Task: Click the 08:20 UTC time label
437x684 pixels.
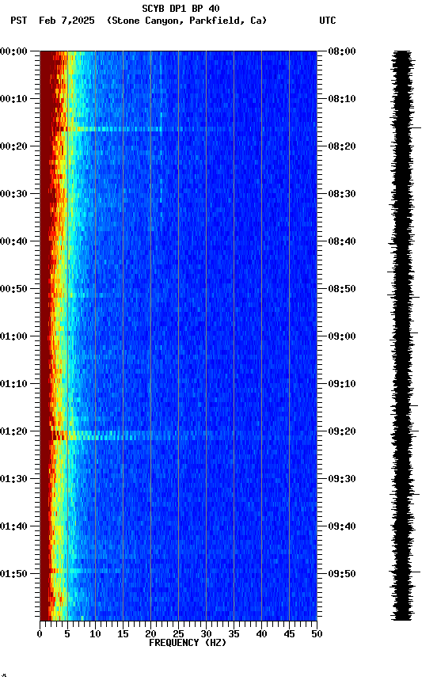Action: point(342,146)
